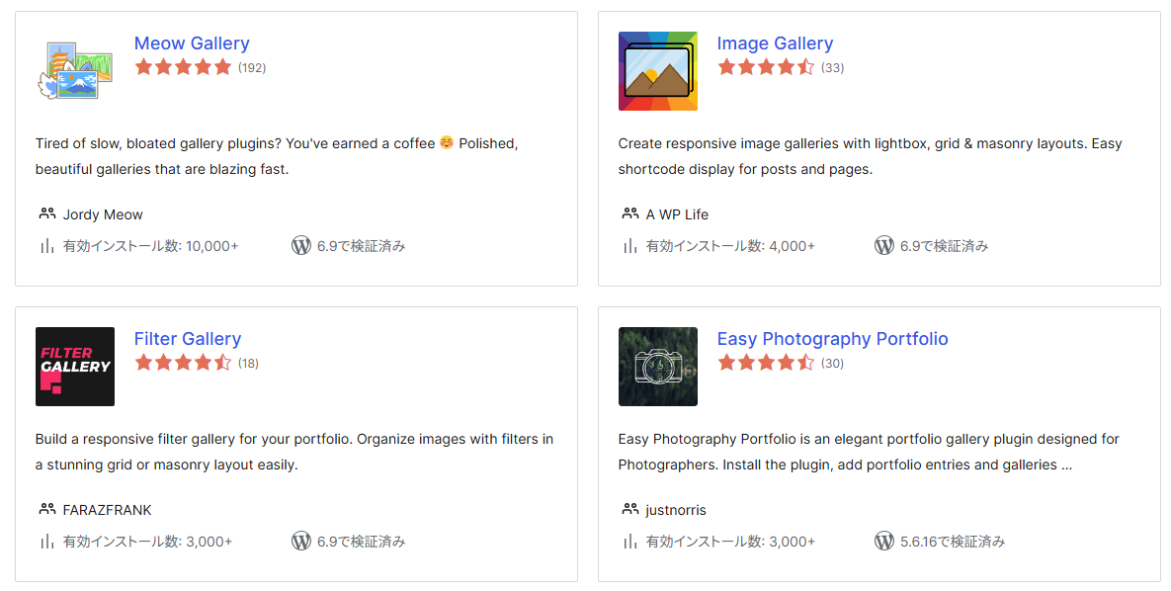The width and height of the screenshot is (1171, 591).
Task: Click WordPress logo in Easy Photography Portfolio card
Action: 884,542
